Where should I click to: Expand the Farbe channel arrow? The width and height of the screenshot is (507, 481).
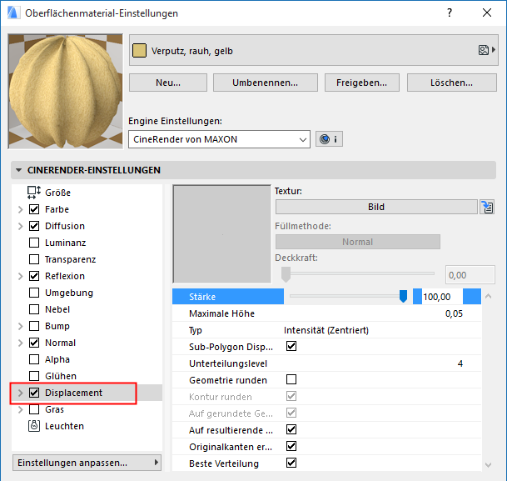tap(20, 209)
